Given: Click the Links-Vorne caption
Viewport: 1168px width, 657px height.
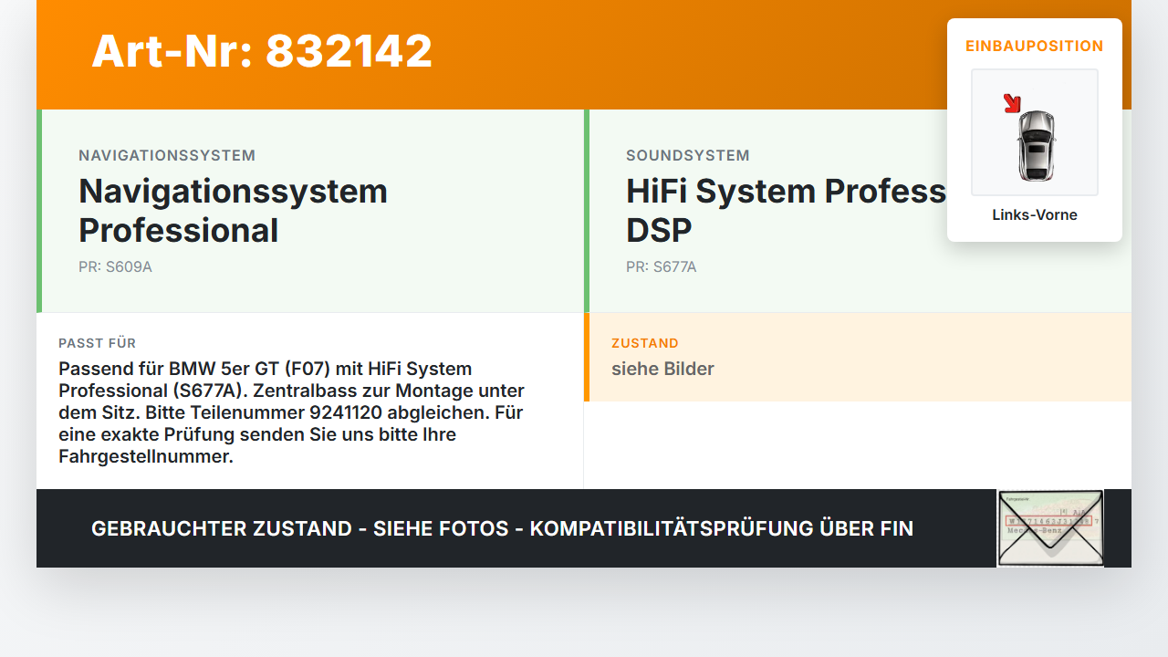Looking at the screenshot, I should pyautogui.click(x=1035, y=215).
